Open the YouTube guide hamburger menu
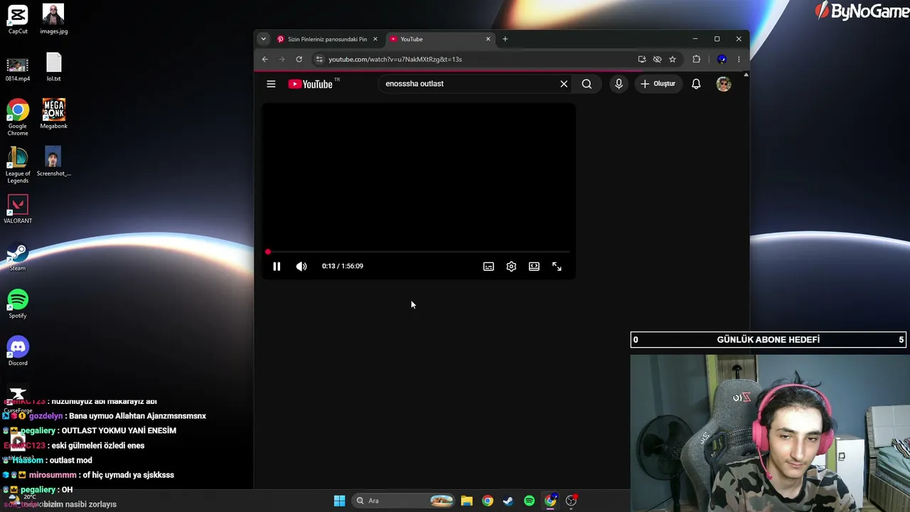 point(271,84)
